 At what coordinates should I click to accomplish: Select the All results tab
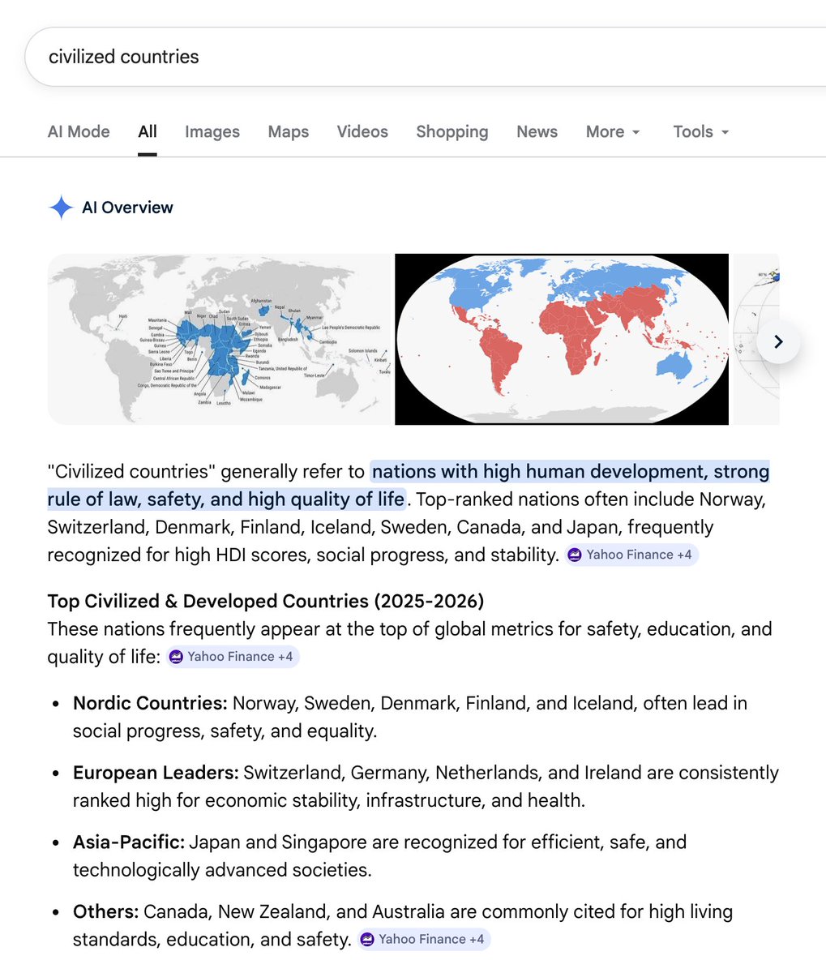tap(148, 132)
